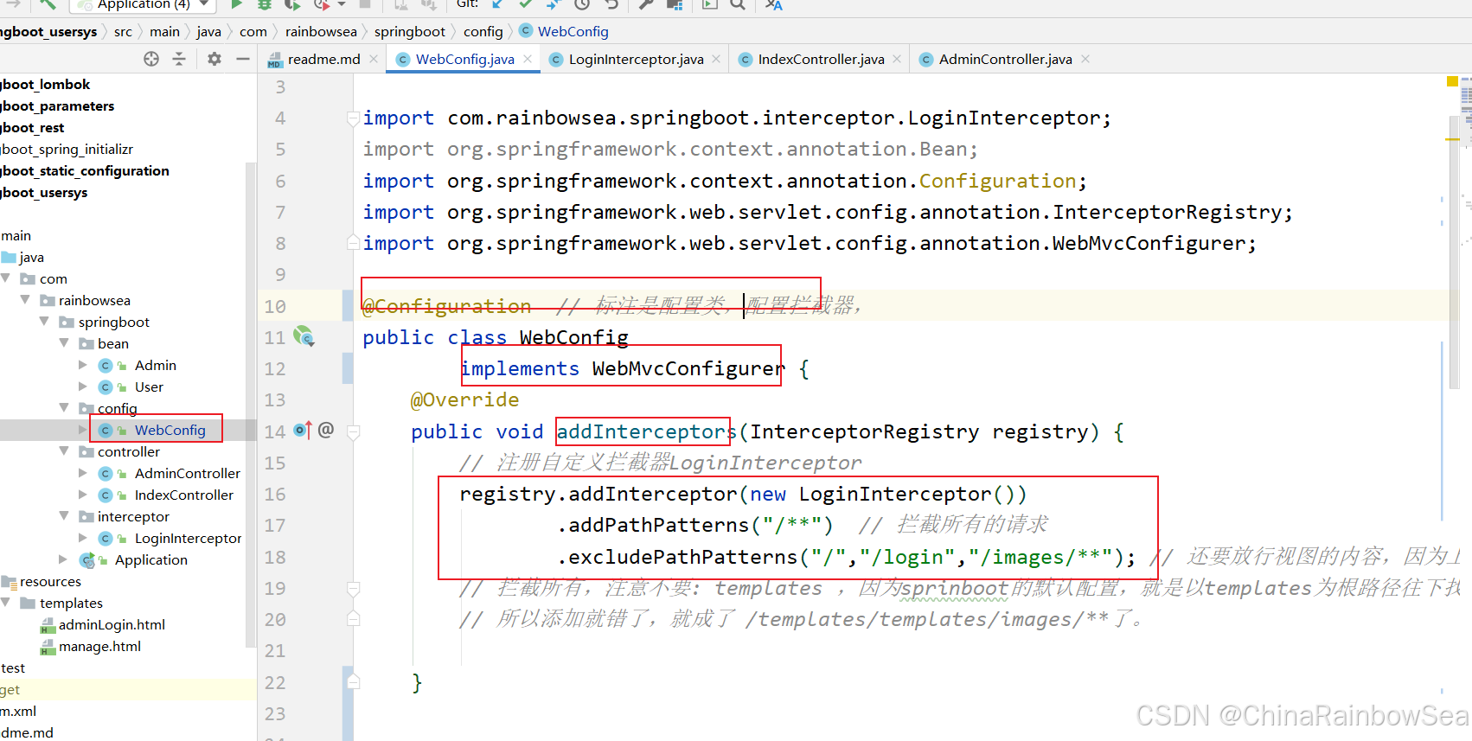The height and width of the screenshot is (741, 1472).
Task: Open project panel gear settings
Action: pos(214,59)
